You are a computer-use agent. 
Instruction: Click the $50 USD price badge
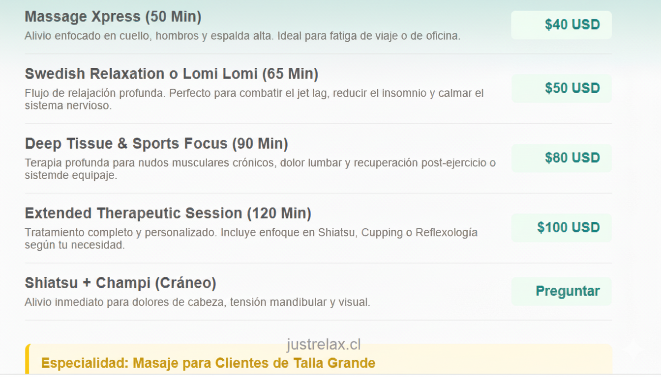tap(561, 88)
